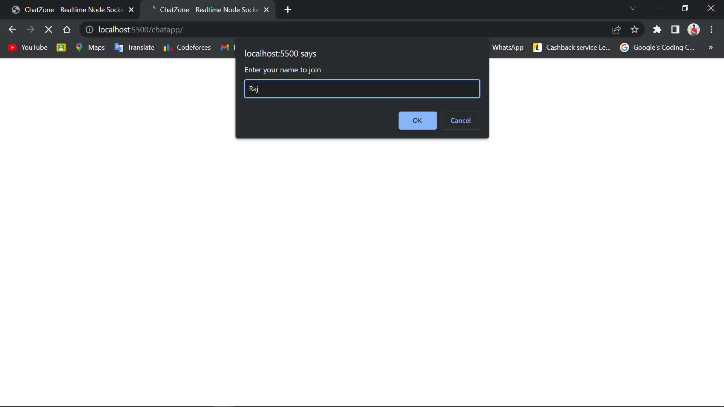Share the current page
Screen dimensions: 724x407
[x=617, y=29]
